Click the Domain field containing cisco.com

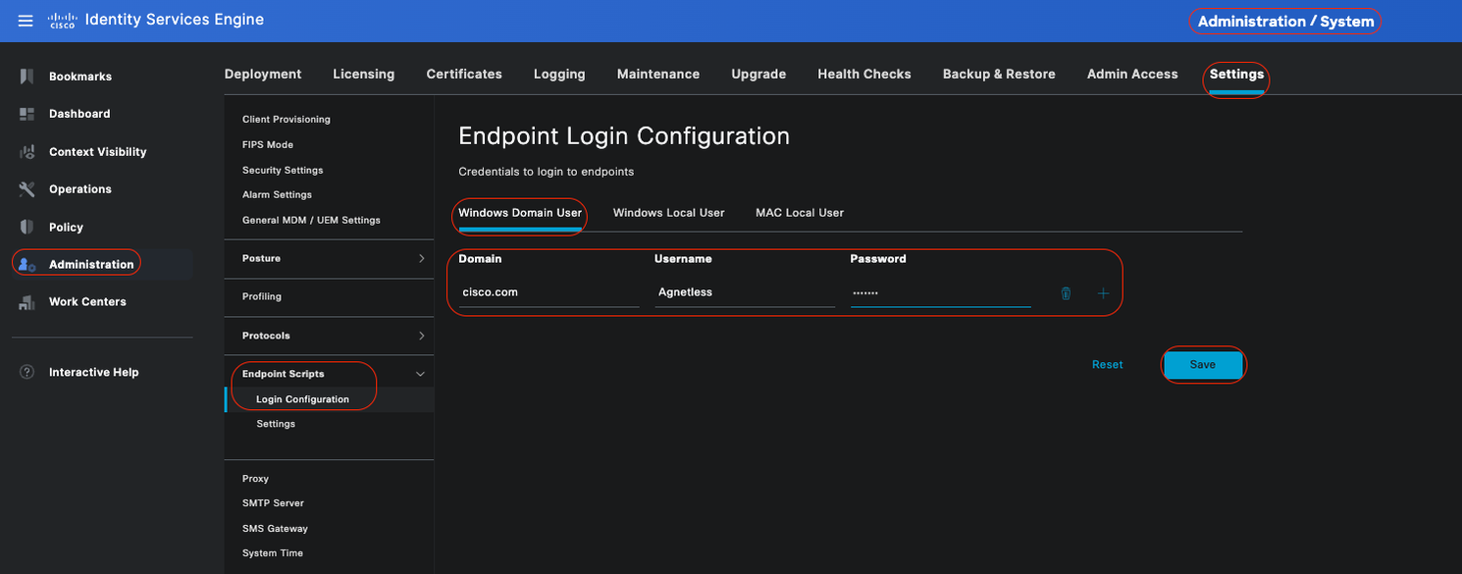pyautogui.click(x=548, y=292)
